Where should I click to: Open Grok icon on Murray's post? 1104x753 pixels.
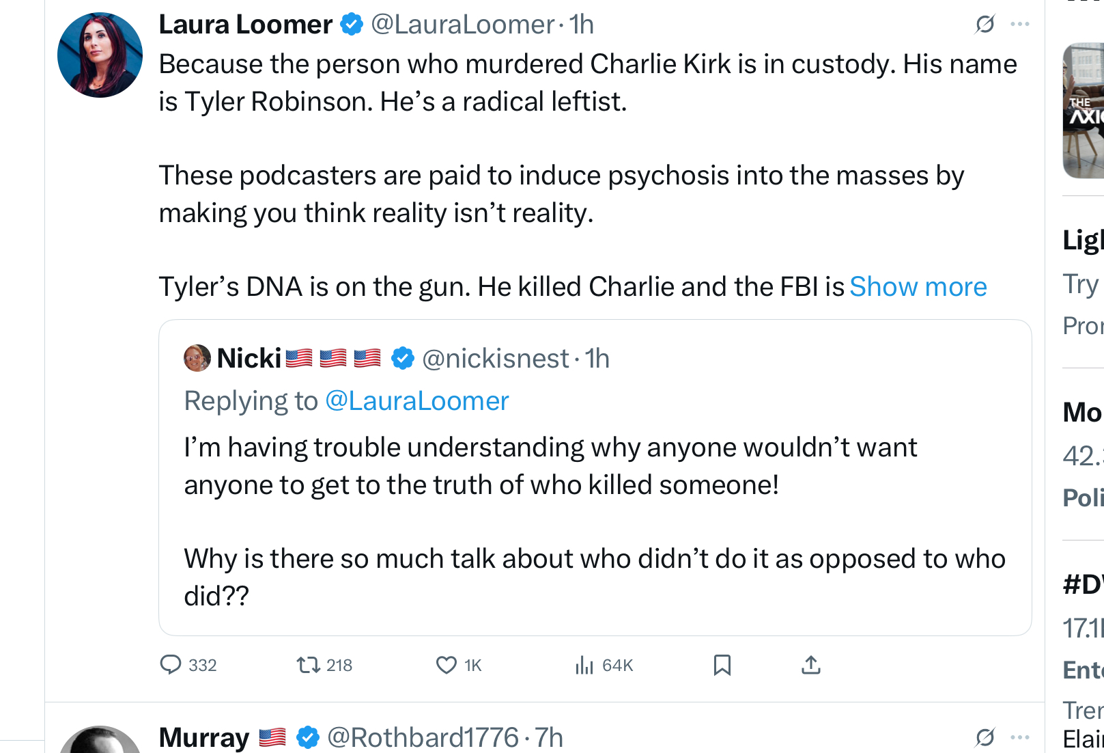pos(985,737)
